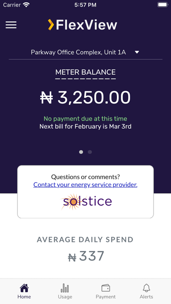Open the Alerts bell icon
The image size is (171, 304).
click(x=147, y=288)
